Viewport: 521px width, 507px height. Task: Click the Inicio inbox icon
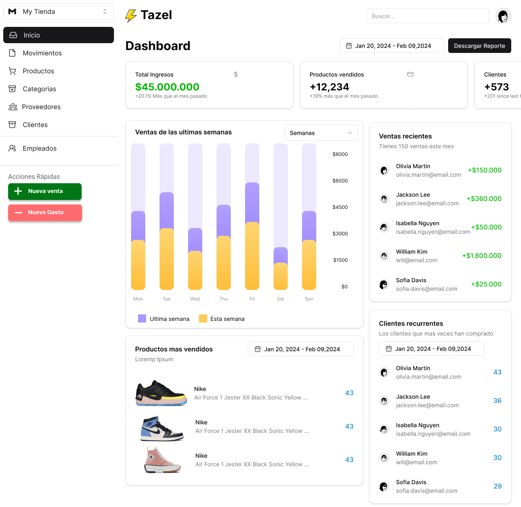13,35
